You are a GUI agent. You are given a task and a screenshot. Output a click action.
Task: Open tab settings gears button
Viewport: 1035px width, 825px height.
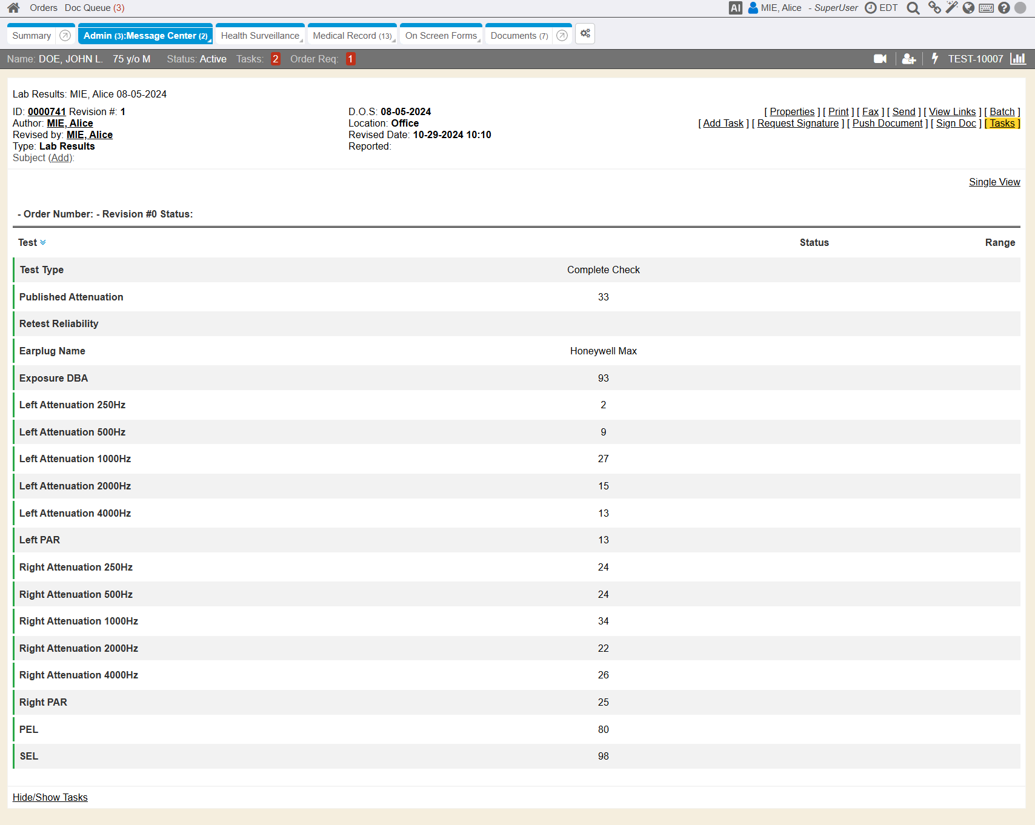585,34
